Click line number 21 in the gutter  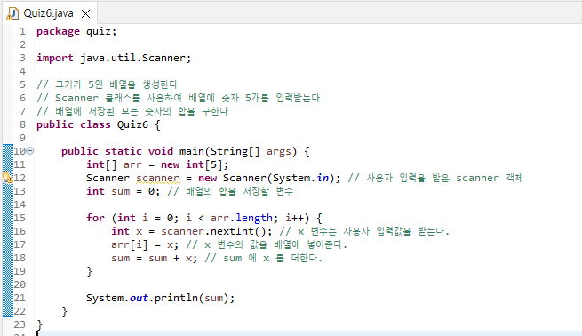[20, 298]
